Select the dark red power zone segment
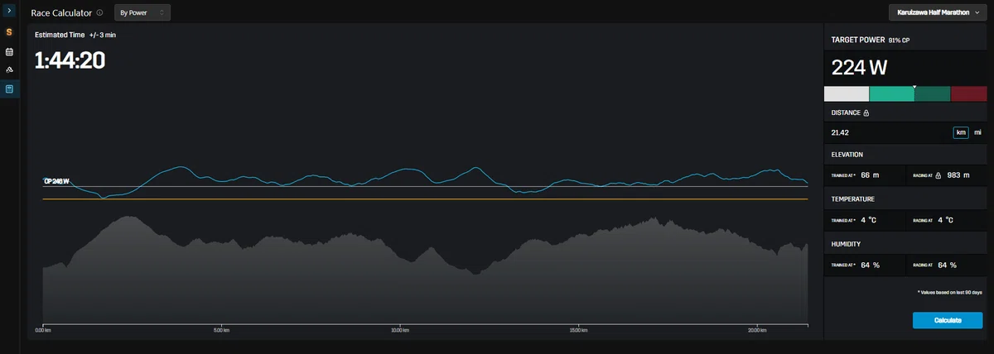Viewport: 994px width, 354px height. coord(968,93)
